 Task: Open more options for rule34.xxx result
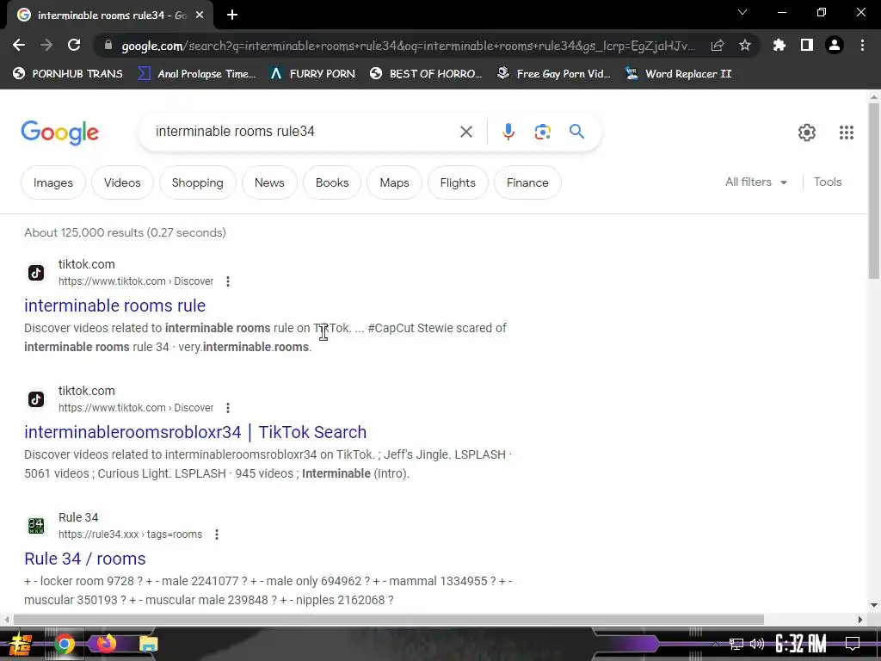(216, 534)
